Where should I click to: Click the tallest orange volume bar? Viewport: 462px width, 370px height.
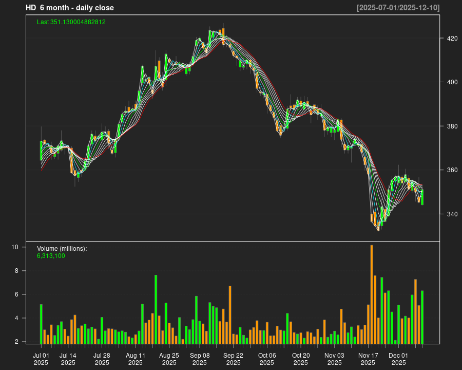click(372, 294)
